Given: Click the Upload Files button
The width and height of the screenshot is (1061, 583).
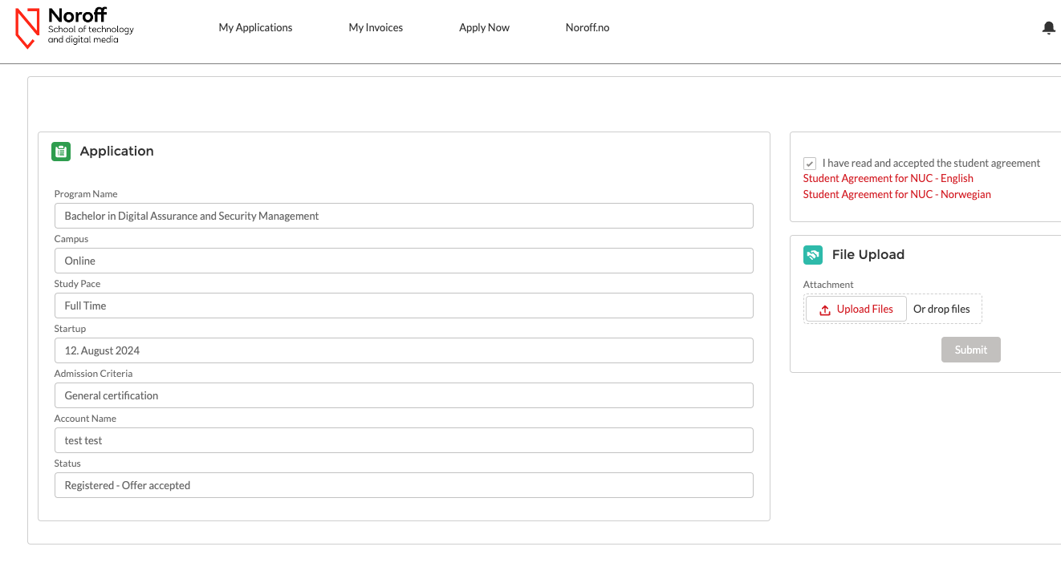Looking at the screenshot, I should pos(856,309).
